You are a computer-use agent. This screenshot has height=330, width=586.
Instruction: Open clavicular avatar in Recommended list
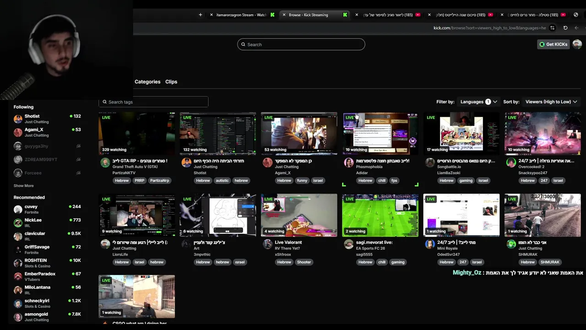(18, 236)
